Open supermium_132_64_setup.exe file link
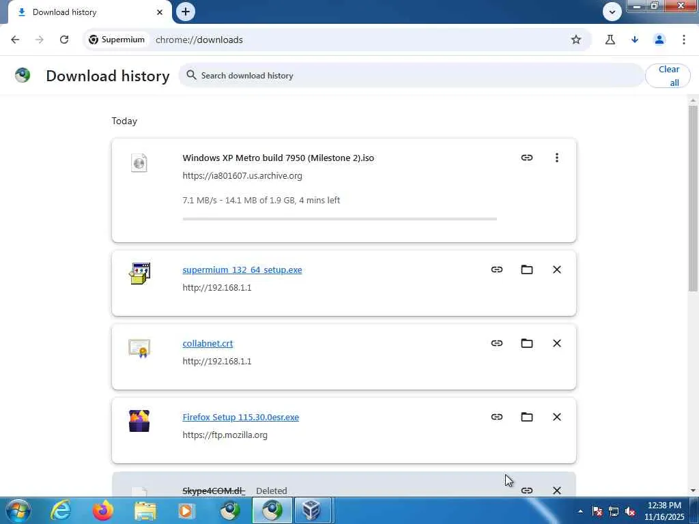The height and width of the screenshot is (524, 699). click(x=242, y=270)
